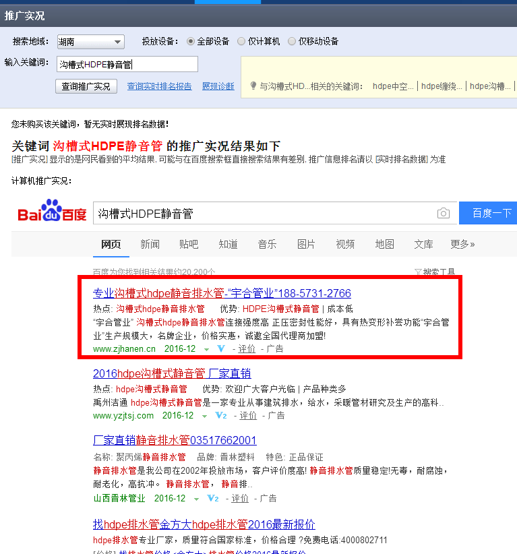Click the 山西晋林管业 green source text
This screenshot has width=517, height=554.
119,499
